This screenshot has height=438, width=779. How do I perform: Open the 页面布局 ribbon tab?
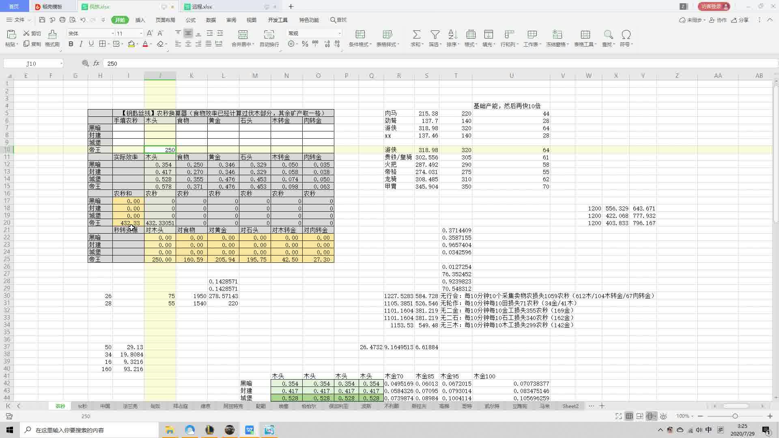[165, 20]
